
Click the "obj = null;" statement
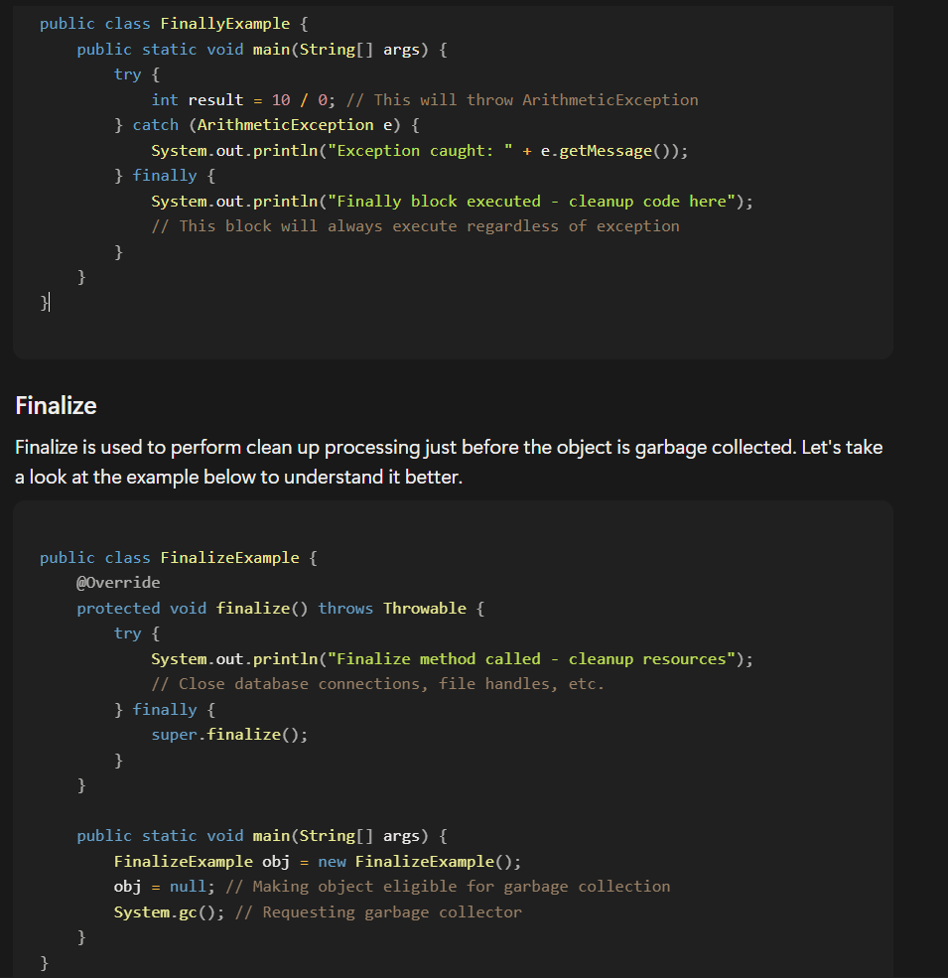[164, 887]
